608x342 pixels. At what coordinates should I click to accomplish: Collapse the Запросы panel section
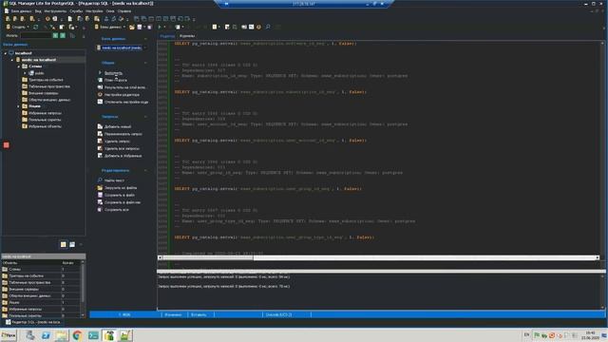coord(145,117)
